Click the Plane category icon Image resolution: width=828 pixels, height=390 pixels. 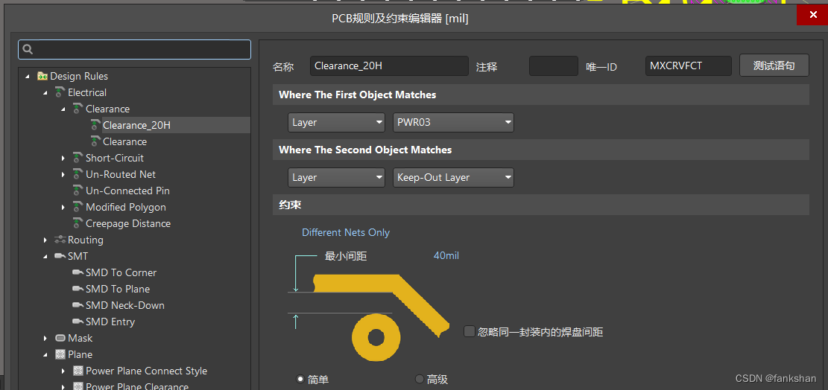60,354
